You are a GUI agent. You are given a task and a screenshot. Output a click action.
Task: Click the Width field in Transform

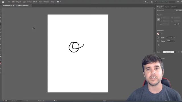177,18
